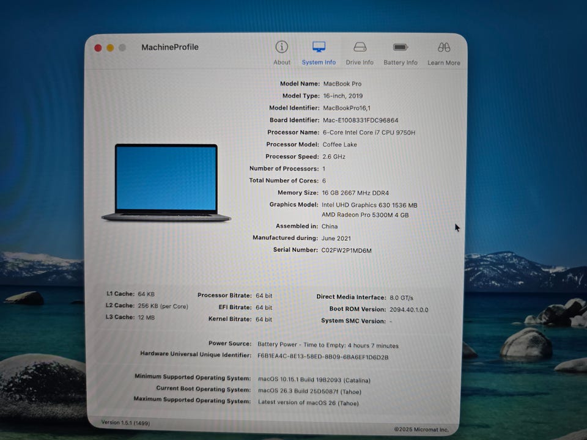Click manufactured date June 2021
This screenshot has height=440, width=587.
pos(336,238)
